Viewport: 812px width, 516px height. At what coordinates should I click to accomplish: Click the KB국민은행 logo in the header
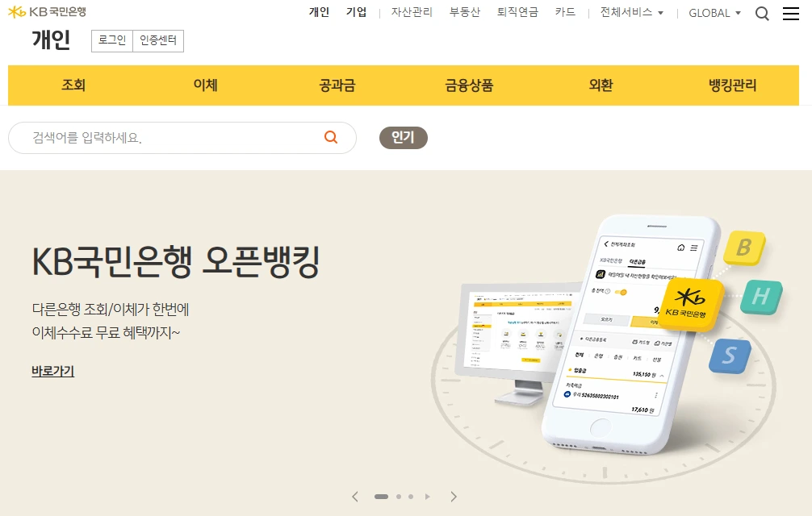pos(47,11)
